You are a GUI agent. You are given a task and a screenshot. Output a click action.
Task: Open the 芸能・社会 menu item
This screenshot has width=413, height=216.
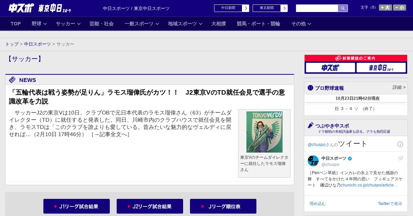(x=102, y=24)
